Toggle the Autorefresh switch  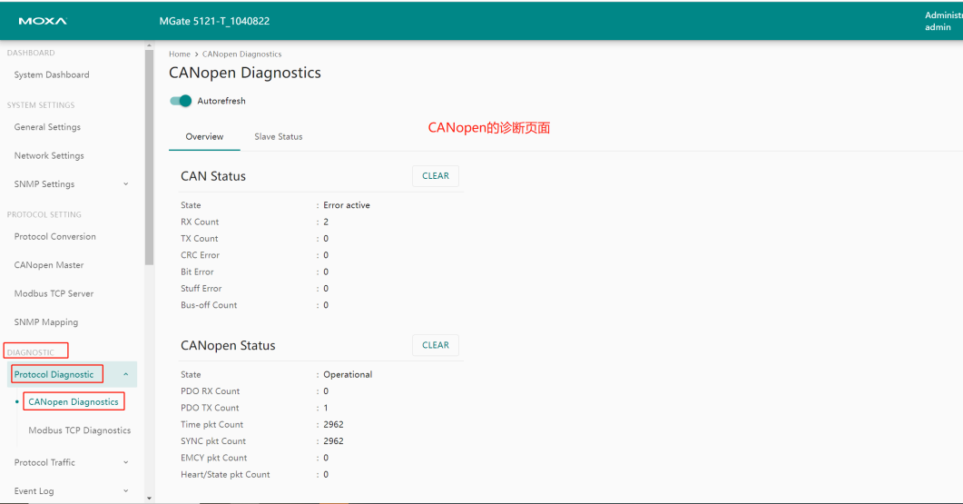181,101
